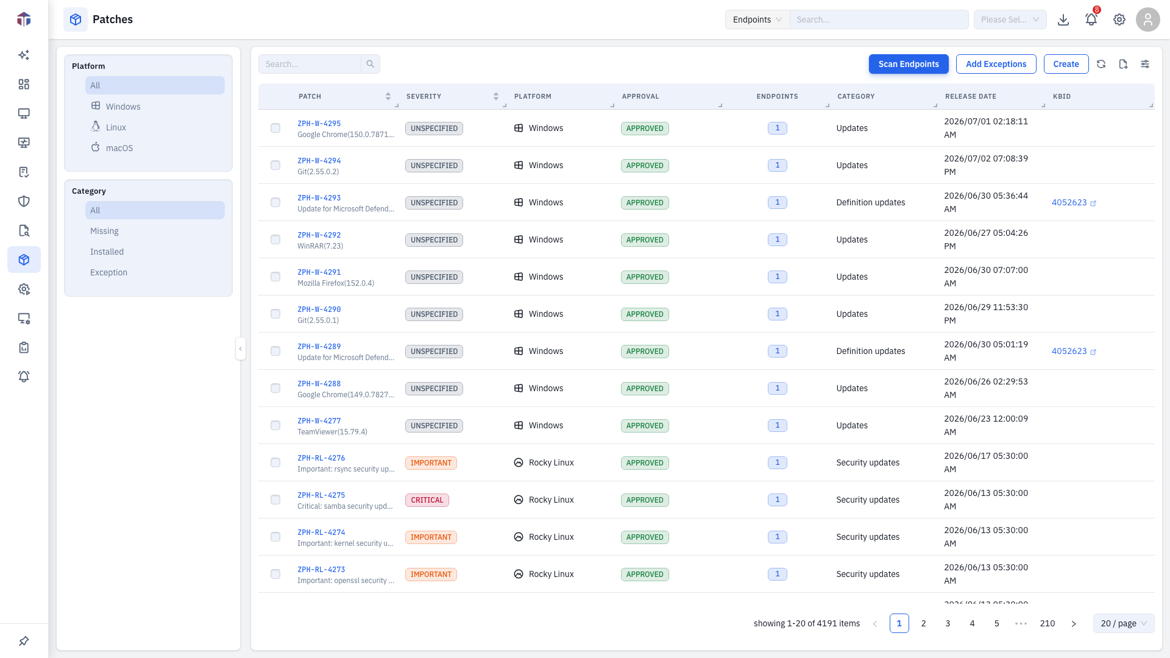Click 'showing 1-20 of 4191 items' text

pyautogui.click(x=807, y=623)
